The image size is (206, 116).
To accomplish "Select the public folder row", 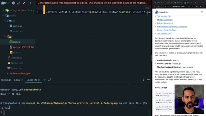I will 18,15.
